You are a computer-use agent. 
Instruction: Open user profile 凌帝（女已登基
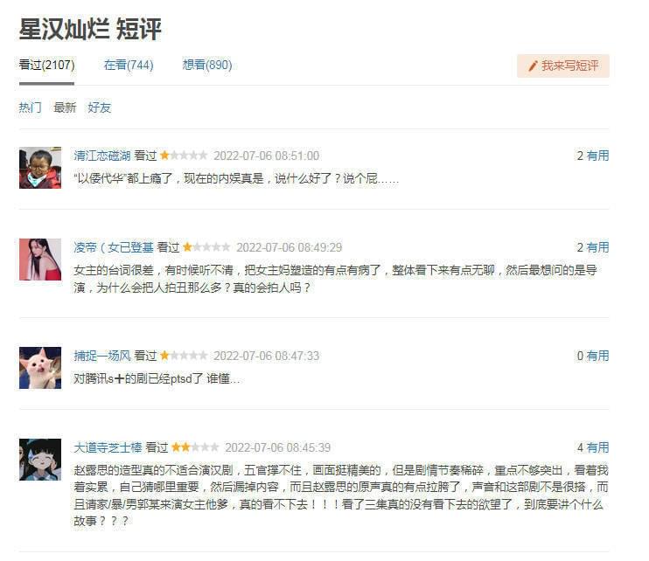[x=114, y=247]
